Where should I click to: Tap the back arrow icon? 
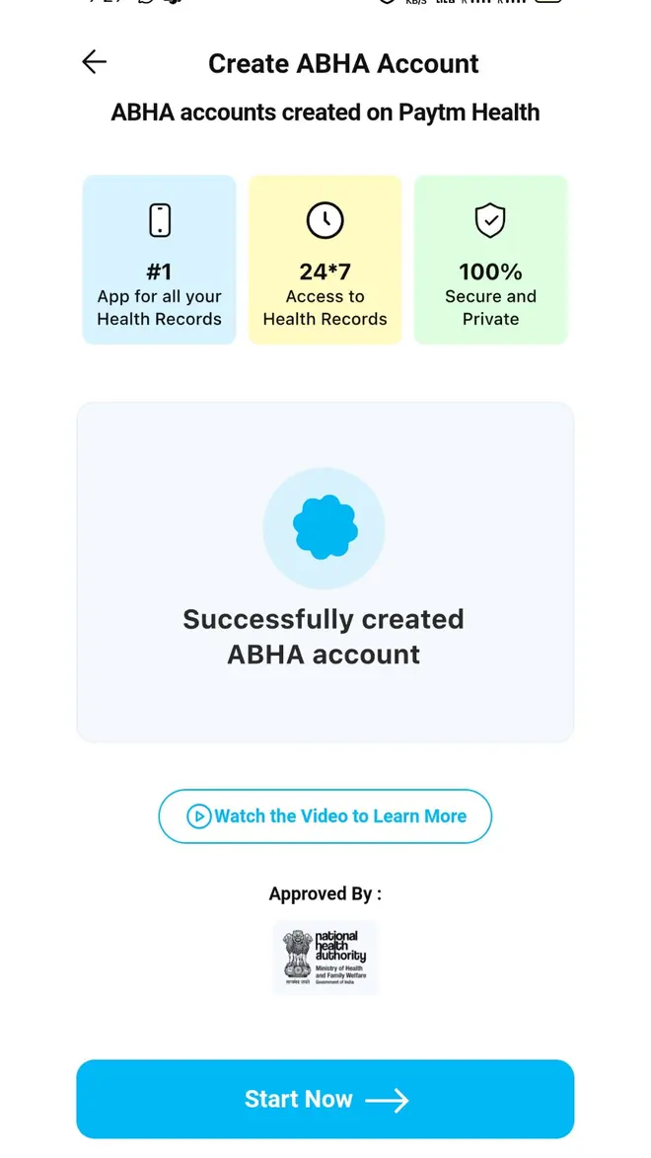pos(94,62)
